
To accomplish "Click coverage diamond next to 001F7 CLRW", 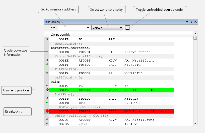I will coord(47,86).
